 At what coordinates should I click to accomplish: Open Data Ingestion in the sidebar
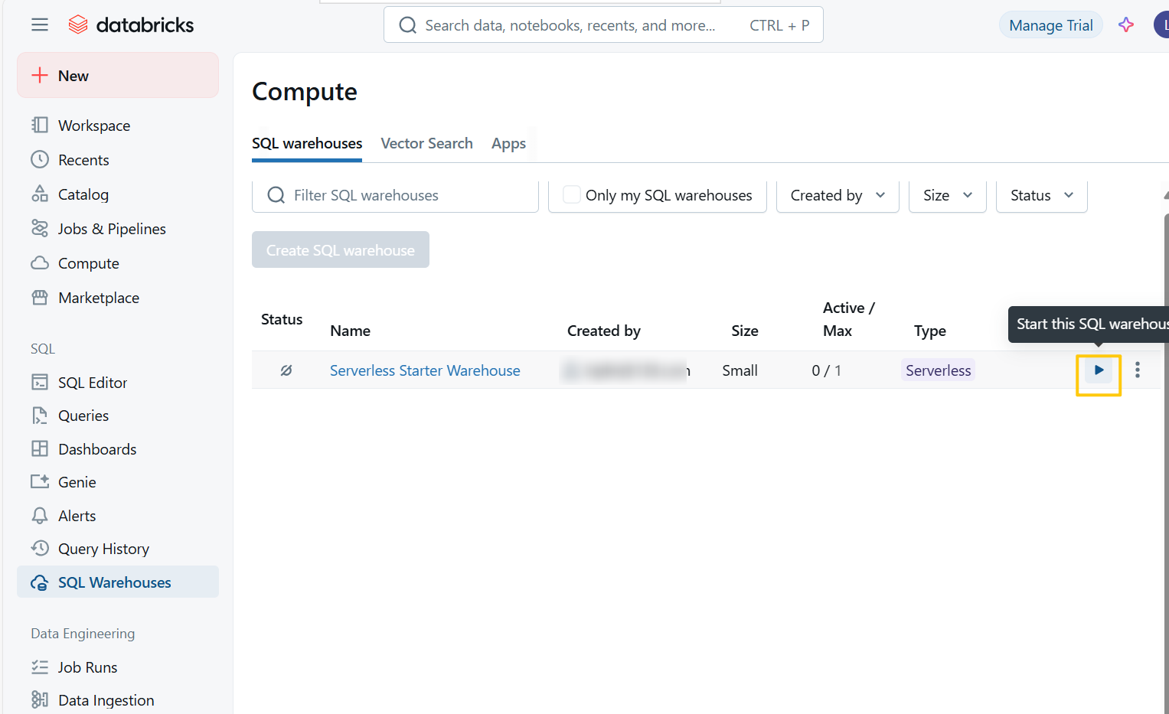pos(118,700)
